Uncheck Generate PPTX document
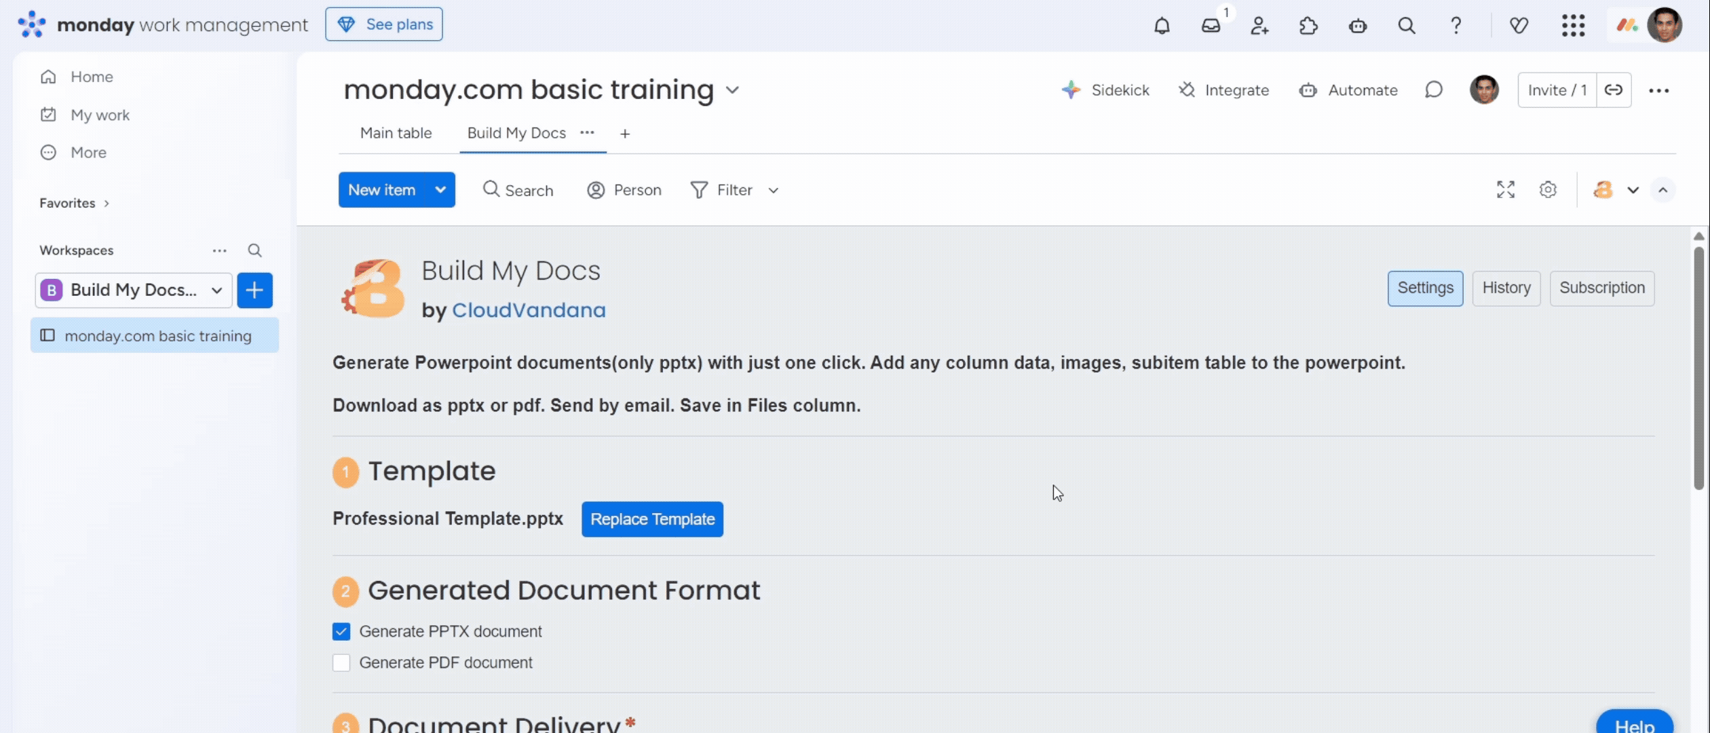The height and width of the screenshot is (733, 1710). click(x=341, y=632)
